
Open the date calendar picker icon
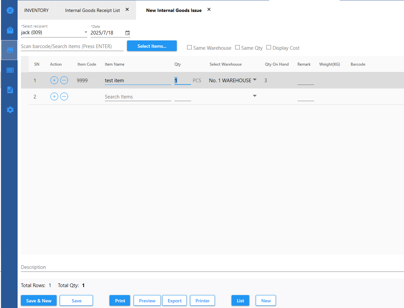(x=127, y=33)
